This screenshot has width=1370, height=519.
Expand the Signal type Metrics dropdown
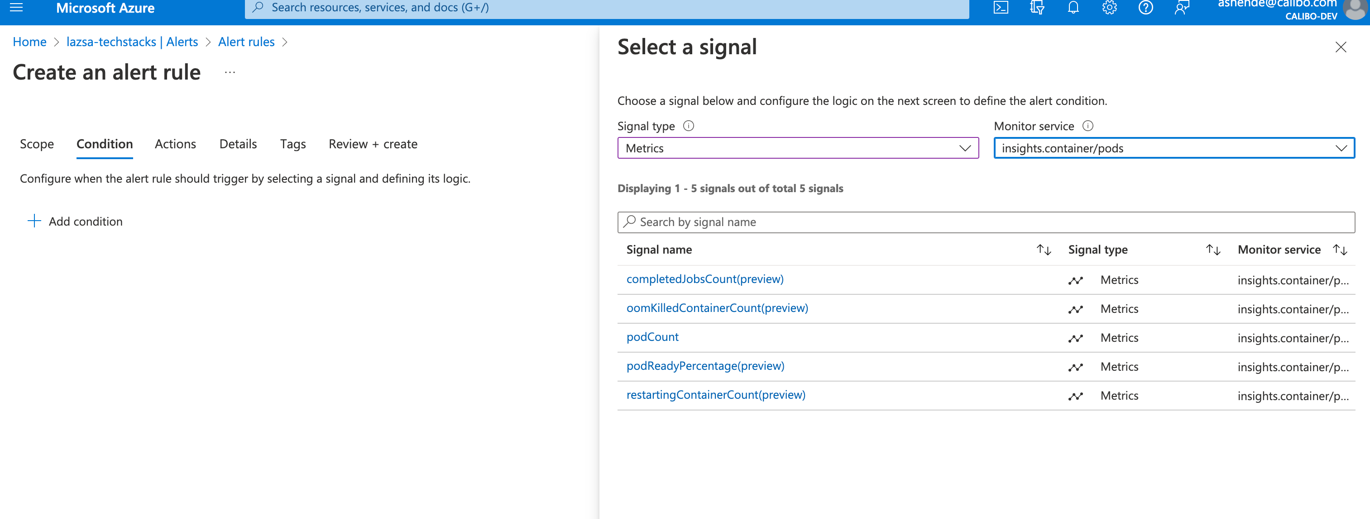click(798, 148)
